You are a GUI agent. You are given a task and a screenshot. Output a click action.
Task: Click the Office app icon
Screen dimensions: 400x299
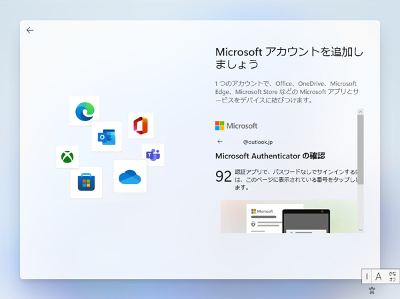[141, 125]
